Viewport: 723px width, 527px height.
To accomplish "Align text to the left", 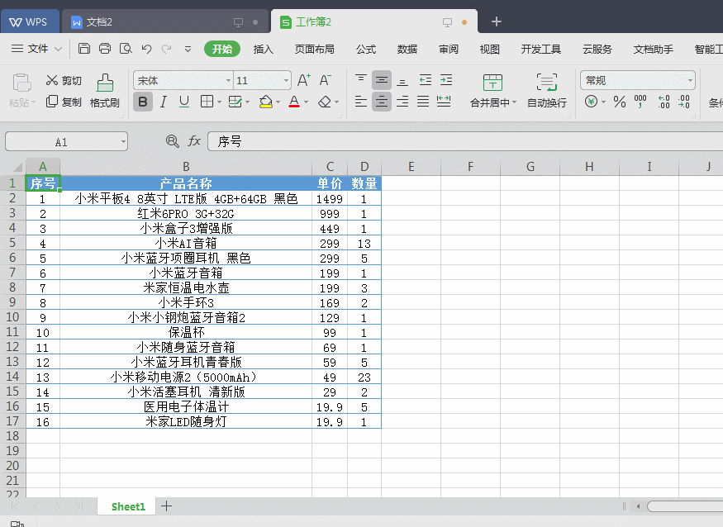I will [360, 102].
